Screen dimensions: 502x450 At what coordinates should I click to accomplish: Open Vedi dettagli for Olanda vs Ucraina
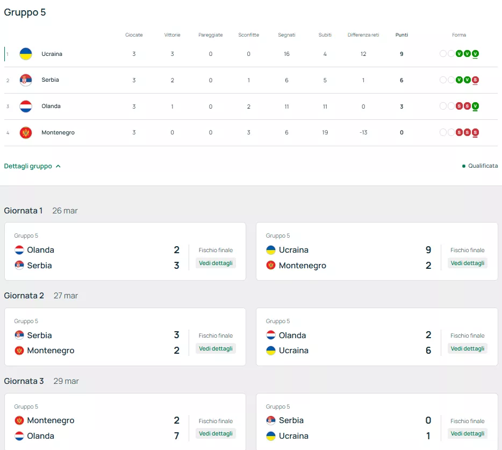pos(468,348)
